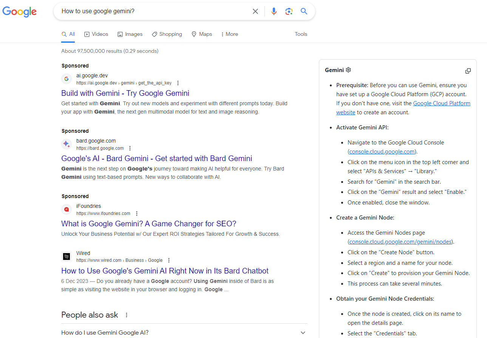
Task: Click the Wired site favicon
Action: pyautogui.click(x=66, y=257)
